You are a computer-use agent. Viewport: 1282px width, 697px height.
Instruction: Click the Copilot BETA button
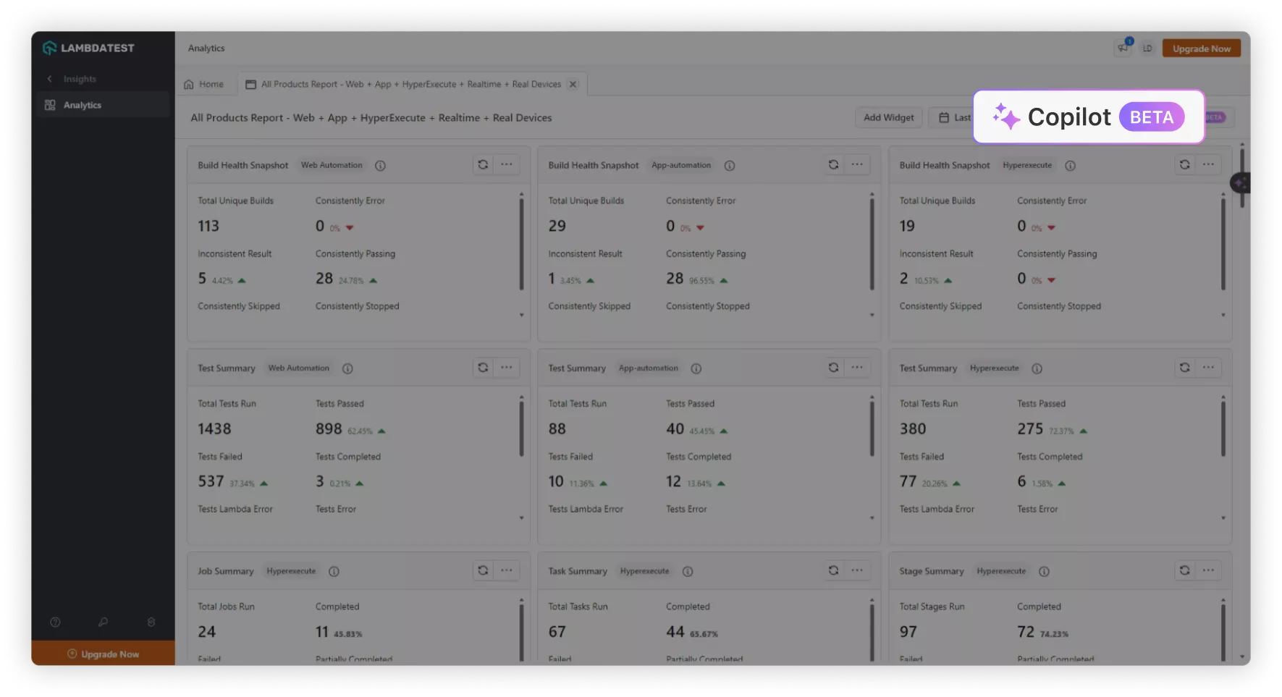point(1088,117)
